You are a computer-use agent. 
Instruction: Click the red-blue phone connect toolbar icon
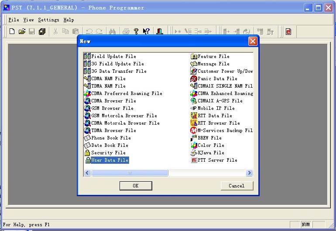point(160,31)
